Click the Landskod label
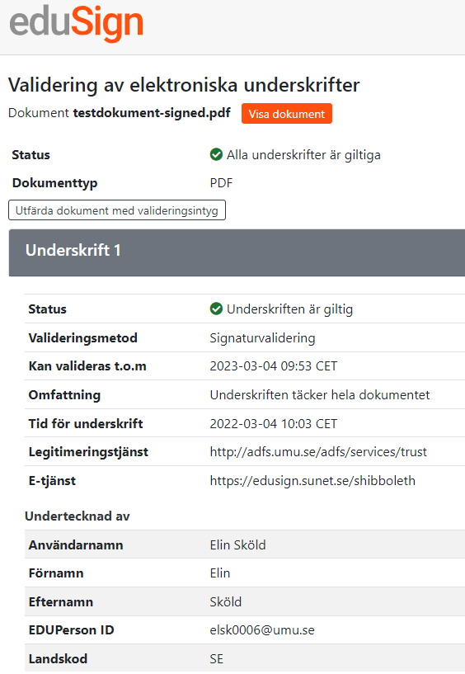Viewport: 465px width, 674px height. point(58,658)
